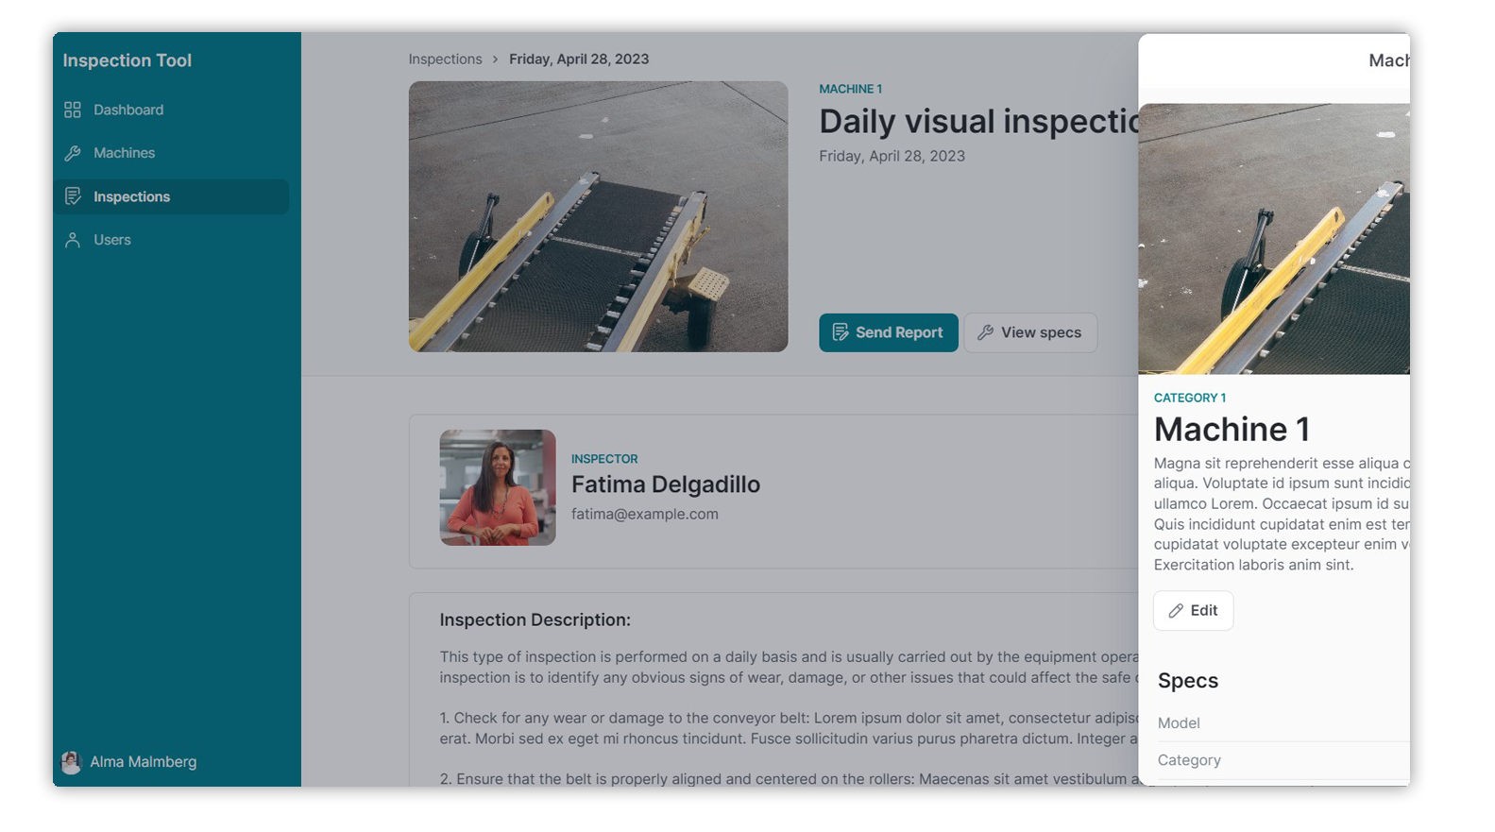
Task: Click the breadcrumb chevron separator
Action: (x=495, y=59)
